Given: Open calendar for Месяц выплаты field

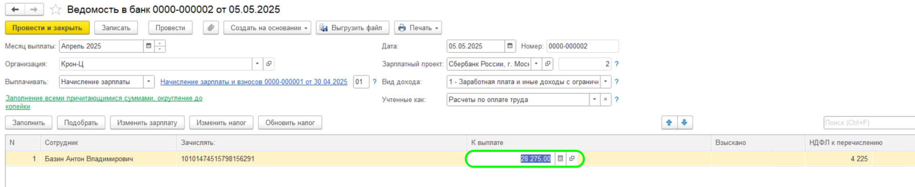Looking at the screenshot, I should pos(149,46).
